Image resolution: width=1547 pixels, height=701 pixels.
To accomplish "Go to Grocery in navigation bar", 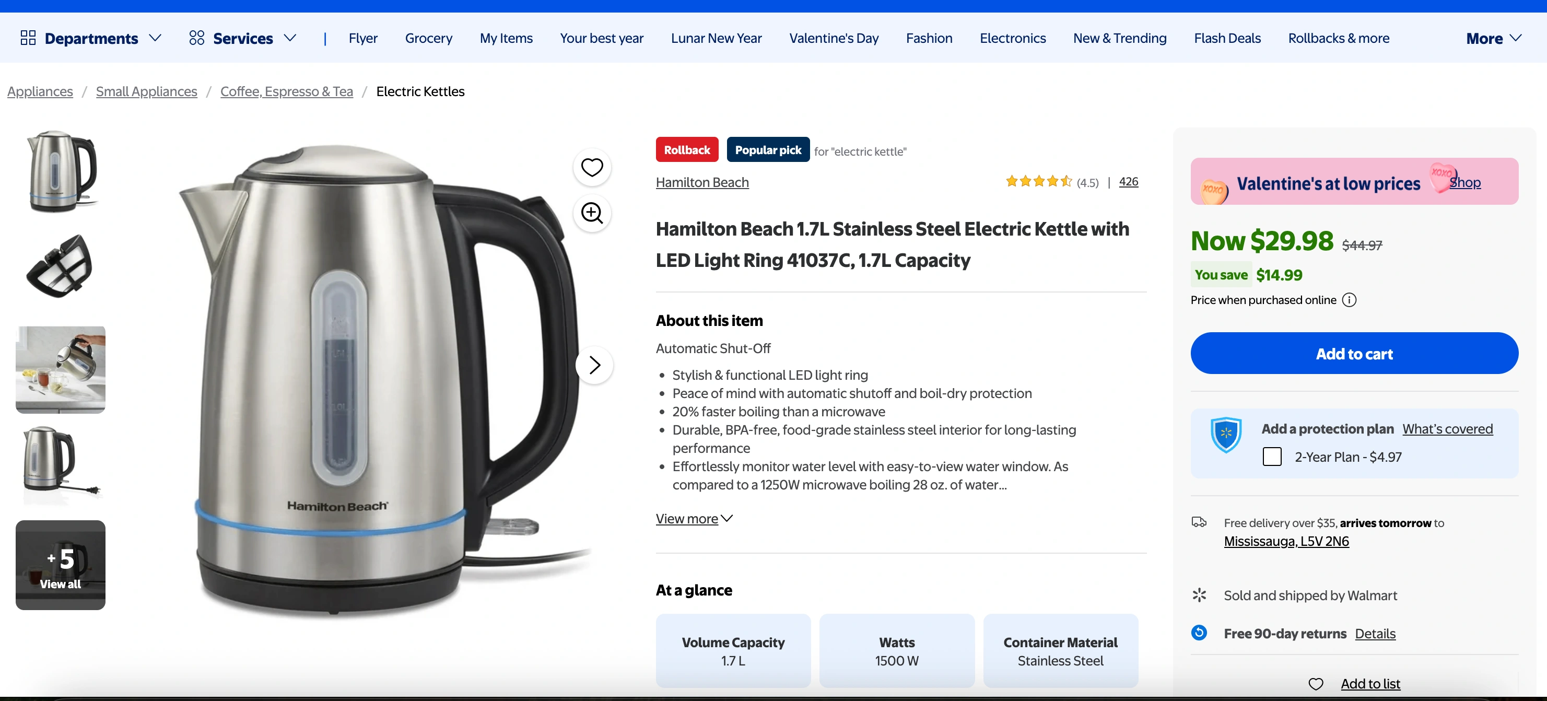I will point(428,39).
